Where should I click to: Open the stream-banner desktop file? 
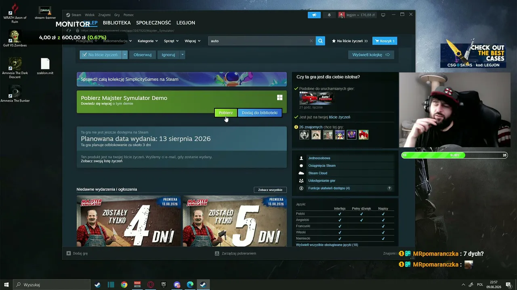pyautogui.click(x=45, y=13)
